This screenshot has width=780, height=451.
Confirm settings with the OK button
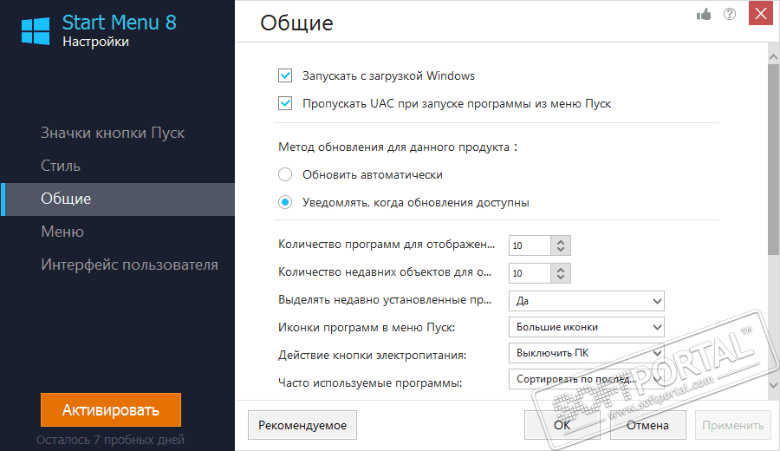tap(562, 425)
